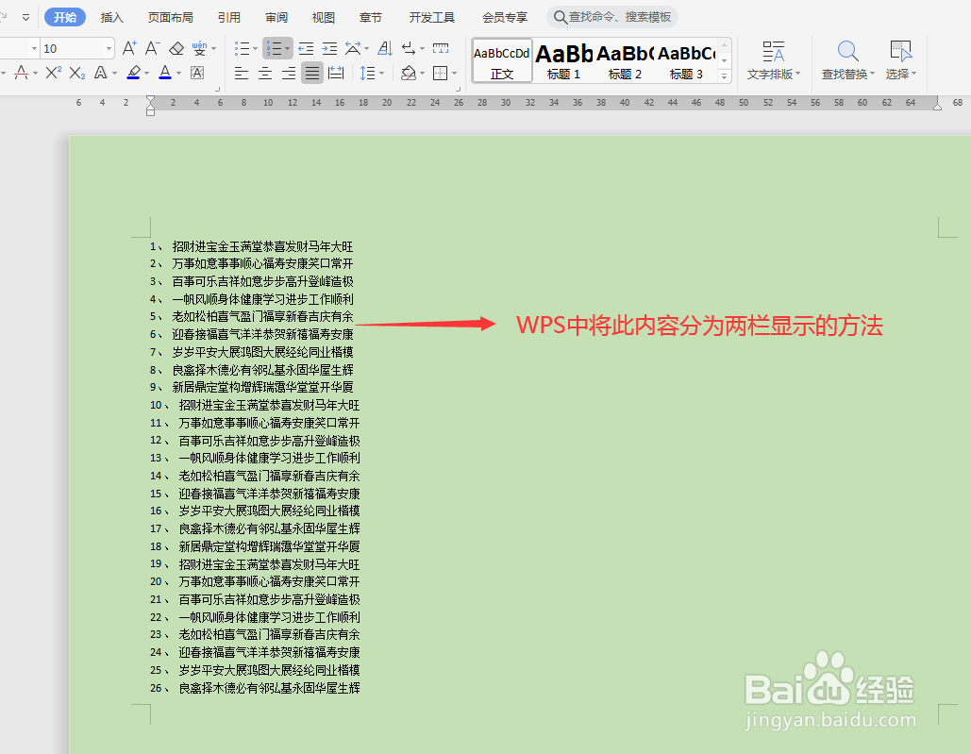Increase paragraph indent
The image size is (971, 754).
[329, 48]
